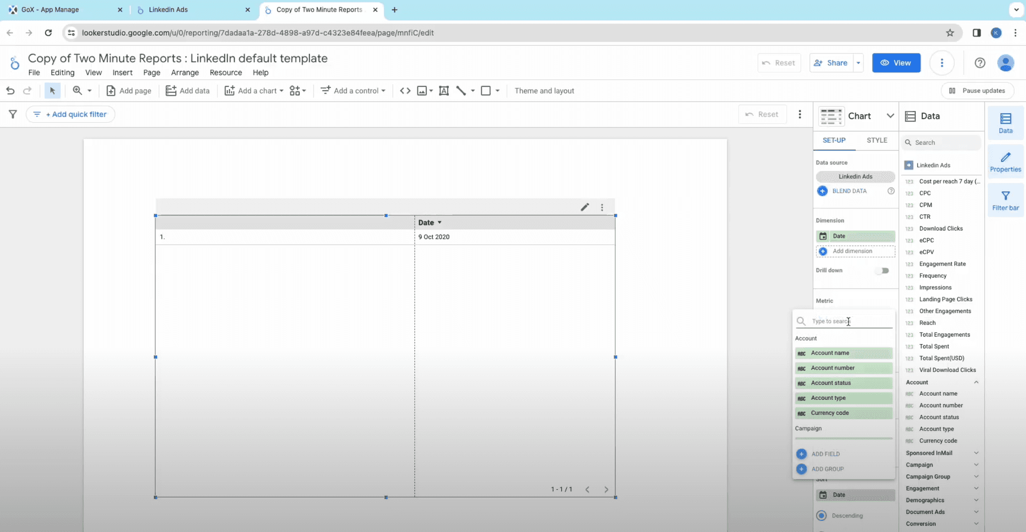Open the chart type dropdown chevron

tap(890, 116)
